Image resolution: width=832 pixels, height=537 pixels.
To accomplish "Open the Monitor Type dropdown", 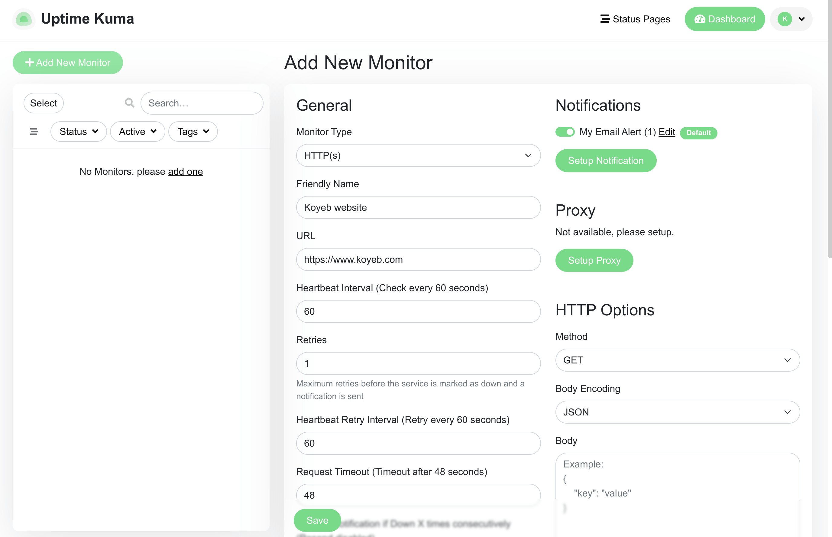I will click(418, 155).
